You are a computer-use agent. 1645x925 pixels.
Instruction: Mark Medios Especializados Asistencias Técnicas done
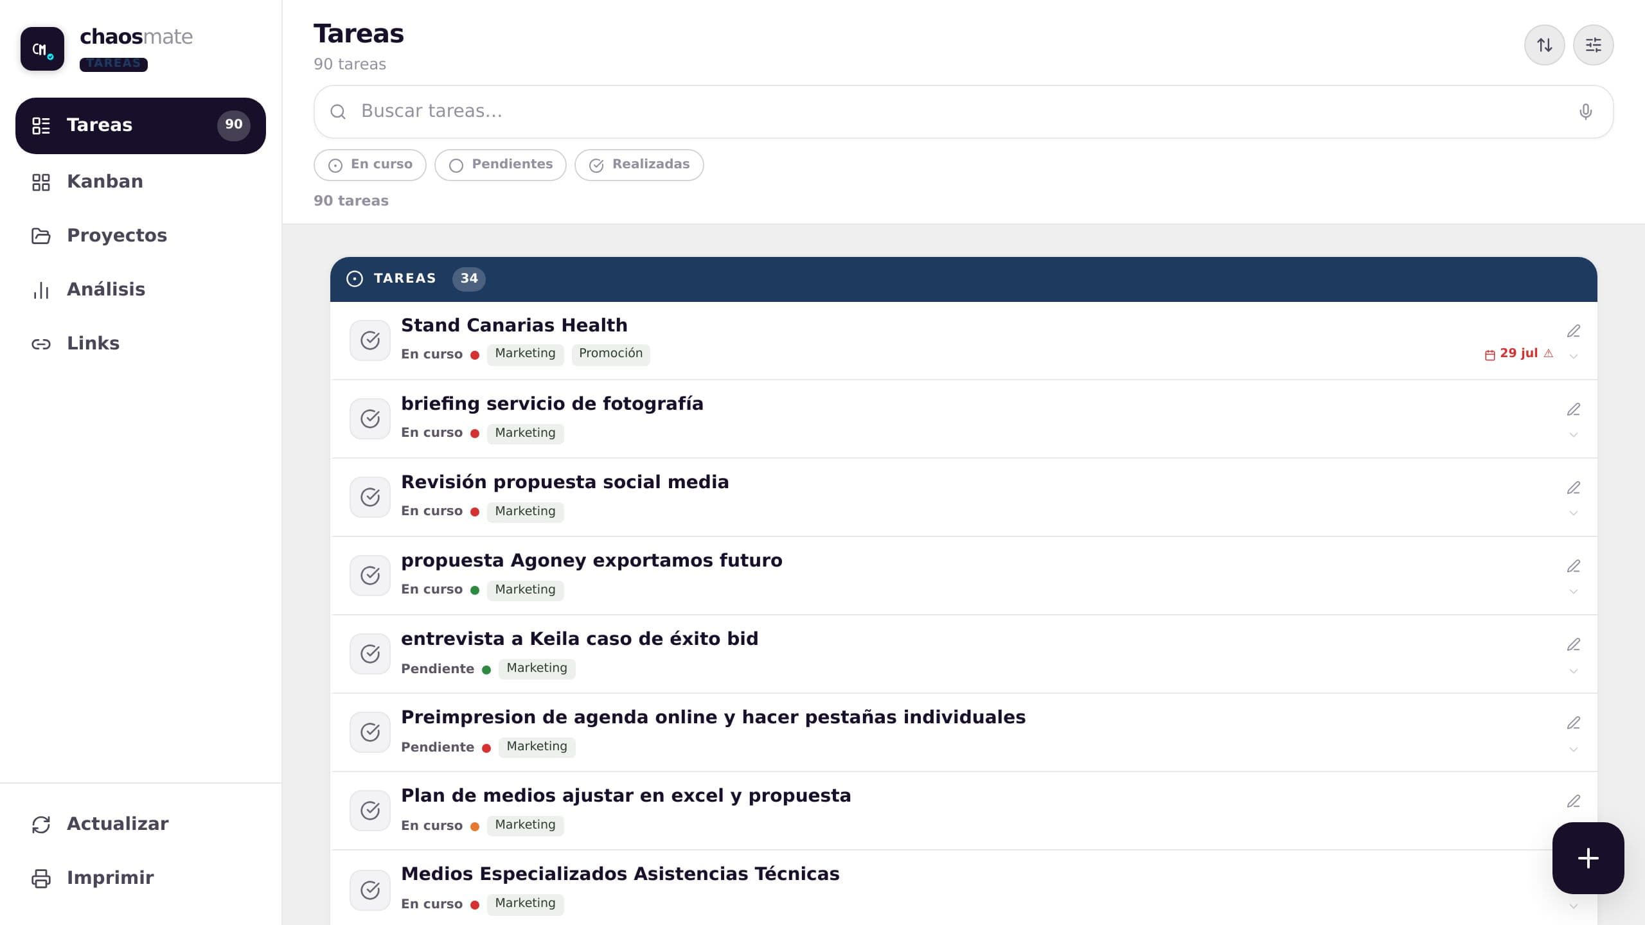(370, 890)
